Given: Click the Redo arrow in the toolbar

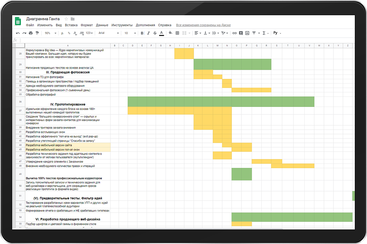Looking at the screenshot, I should point(24,33).
